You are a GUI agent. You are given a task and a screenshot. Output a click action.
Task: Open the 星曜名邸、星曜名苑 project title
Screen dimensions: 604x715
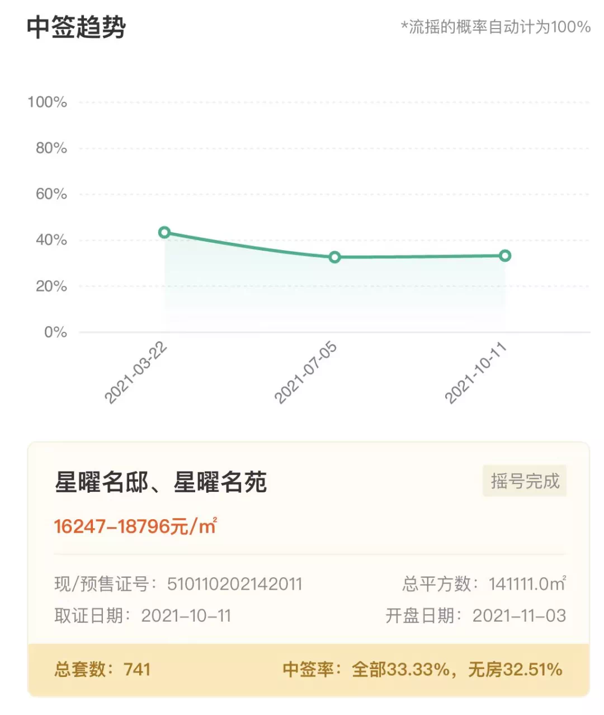click(161, 482)
